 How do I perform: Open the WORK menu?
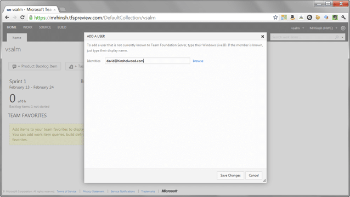tap(27, 27)
